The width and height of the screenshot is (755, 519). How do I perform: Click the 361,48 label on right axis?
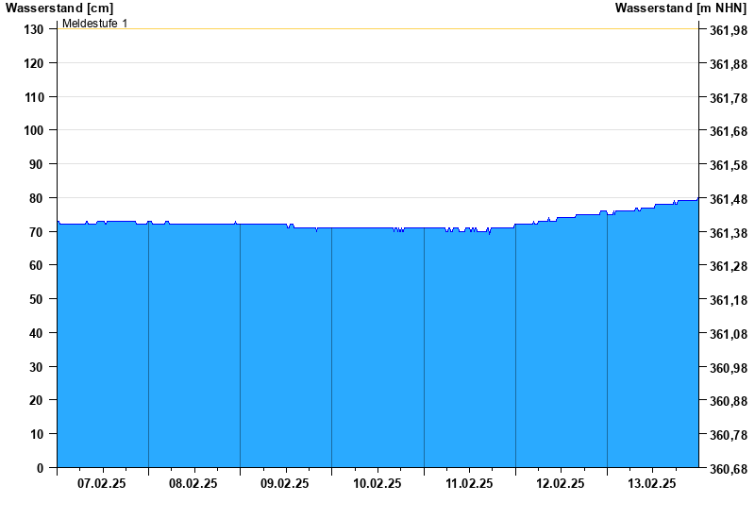(x=728, y=199)
